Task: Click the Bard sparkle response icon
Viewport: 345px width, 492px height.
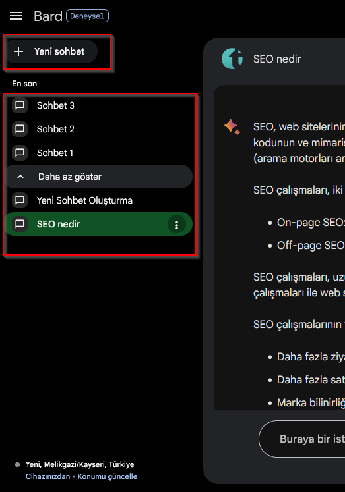Action: 232,126
